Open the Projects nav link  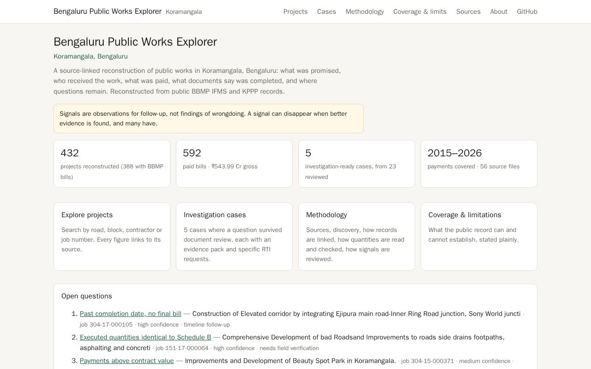pos(295,12)
